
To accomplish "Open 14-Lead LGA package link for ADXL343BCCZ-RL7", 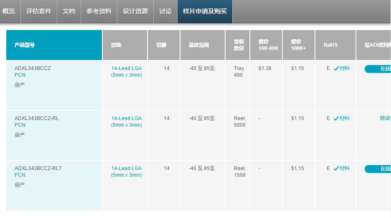I will (127, 172).
